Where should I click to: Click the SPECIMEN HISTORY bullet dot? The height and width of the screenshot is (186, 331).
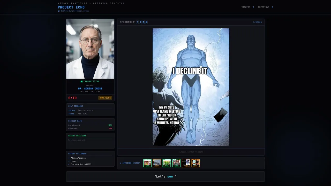coord(121,163)
